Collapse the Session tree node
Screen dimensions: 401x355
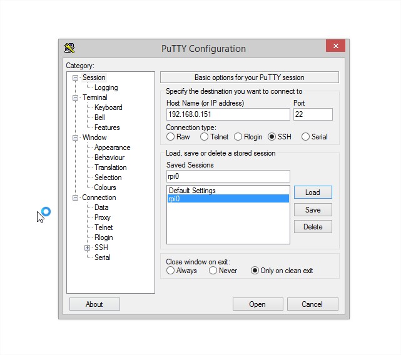[x=75, y=77]
